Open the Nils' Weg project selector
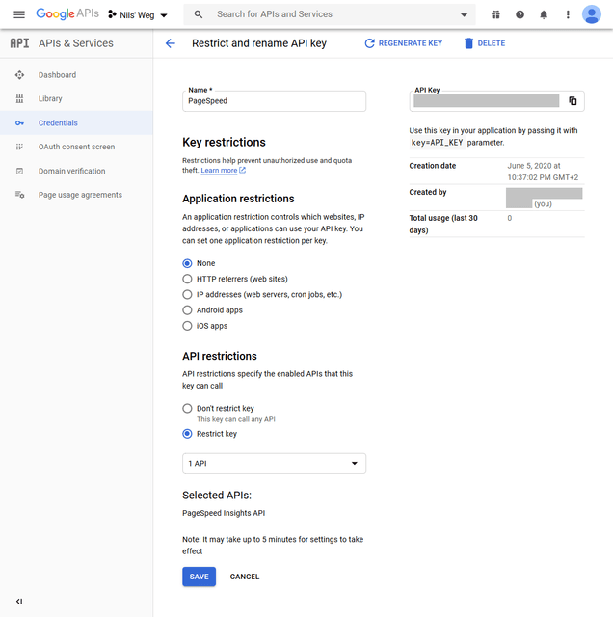Screen dimensions: 613x617 click(138, 15)
